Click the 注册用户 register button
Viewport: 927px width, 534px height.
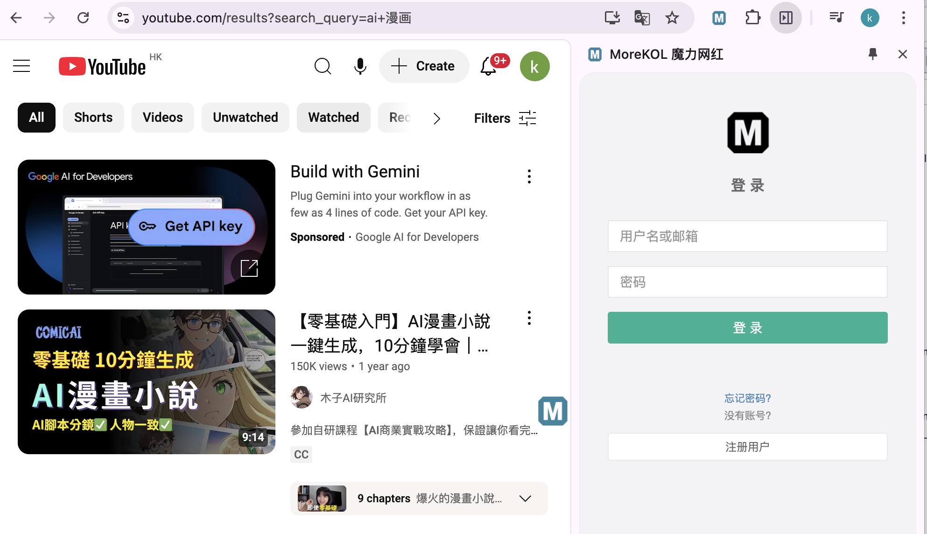pos(747,447)
